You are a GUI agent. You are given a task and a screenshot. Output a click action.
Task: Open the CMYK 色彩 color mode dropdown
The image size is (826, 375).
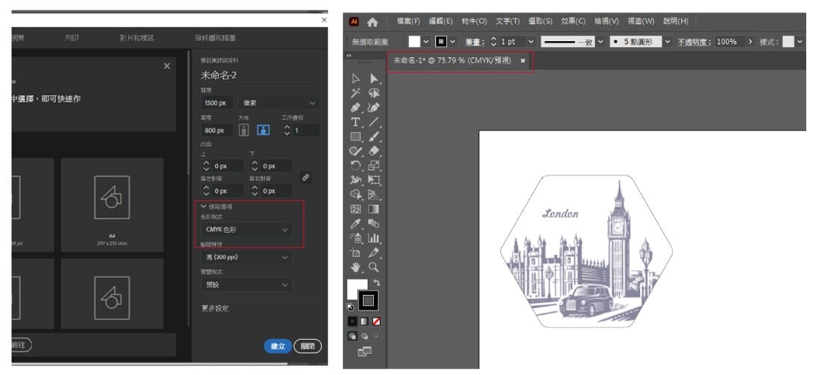point(247,230)
